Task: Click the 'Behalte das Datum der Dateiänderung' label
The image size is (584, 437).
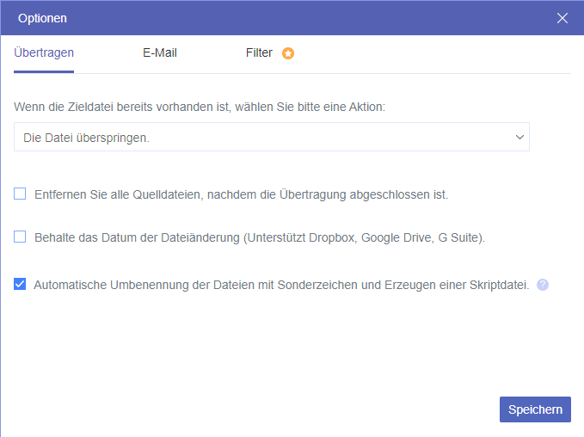Action: click(136, 237)
